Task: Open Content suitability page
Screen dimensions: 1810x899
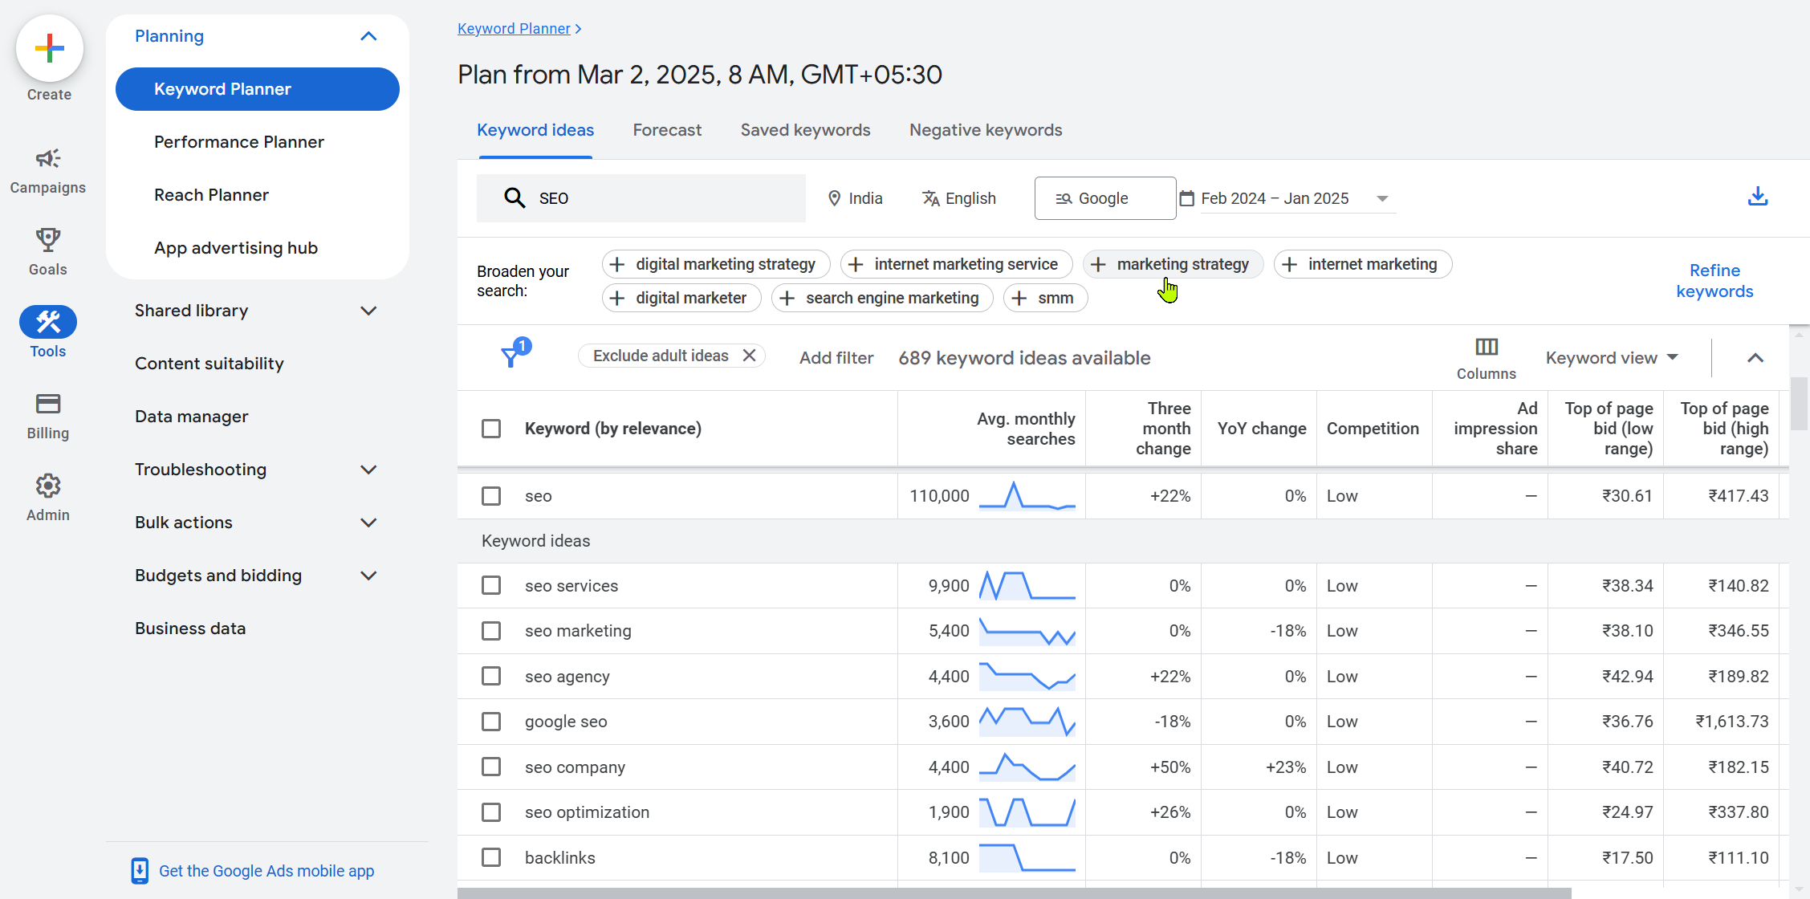Action: pos(209,364)
